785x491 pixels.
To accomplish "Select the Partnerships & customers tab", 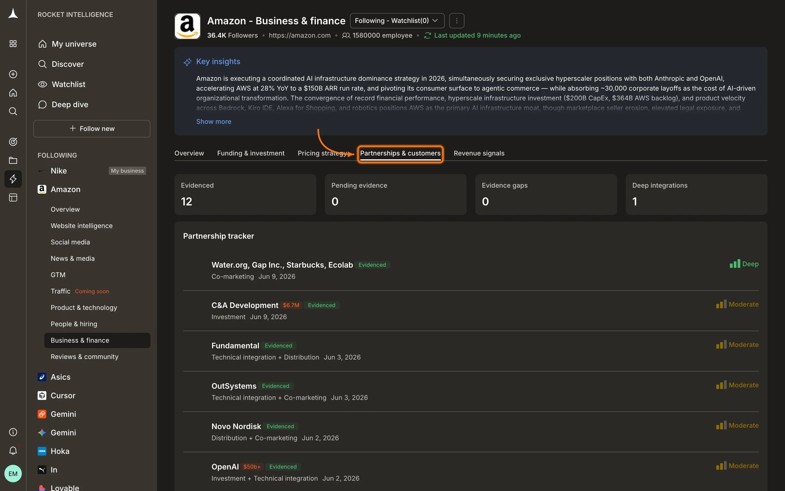I will tap(400, 154).
